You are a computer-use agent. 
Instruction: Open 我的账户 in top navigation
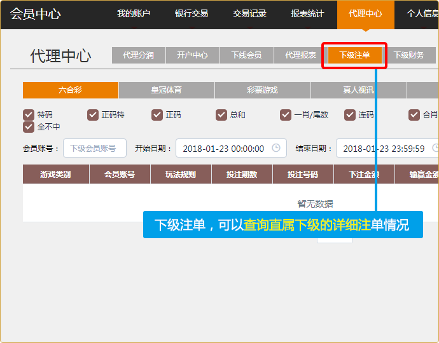click(x=134, y=14)
